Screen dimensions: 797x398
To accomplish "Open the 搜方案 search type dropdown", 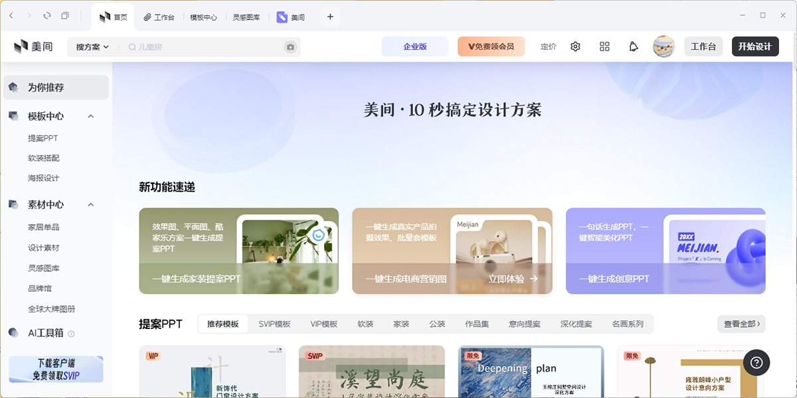I will [92, 47].
